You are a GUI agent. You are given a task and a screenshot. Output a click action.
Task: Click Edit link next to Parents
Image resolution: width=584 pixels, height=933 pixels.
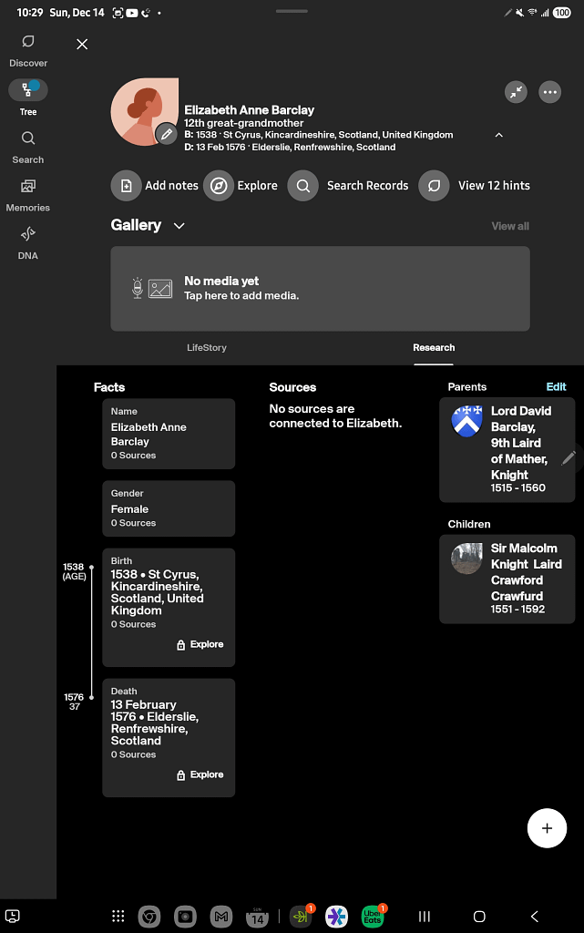click(x=556, y=386)
